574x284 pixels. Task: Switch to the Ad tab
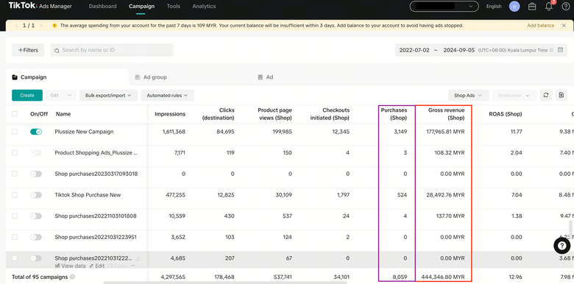[266, 77]
